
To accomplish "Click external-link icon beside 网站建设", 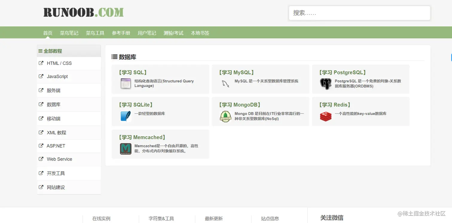I will [41, 187].
